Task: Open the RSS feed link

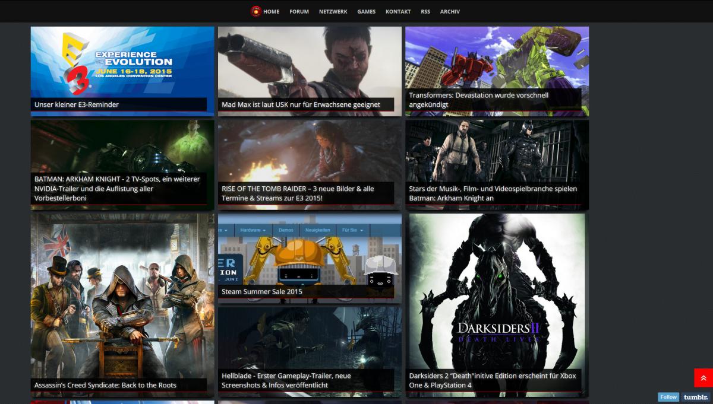Action: [425, 11]
